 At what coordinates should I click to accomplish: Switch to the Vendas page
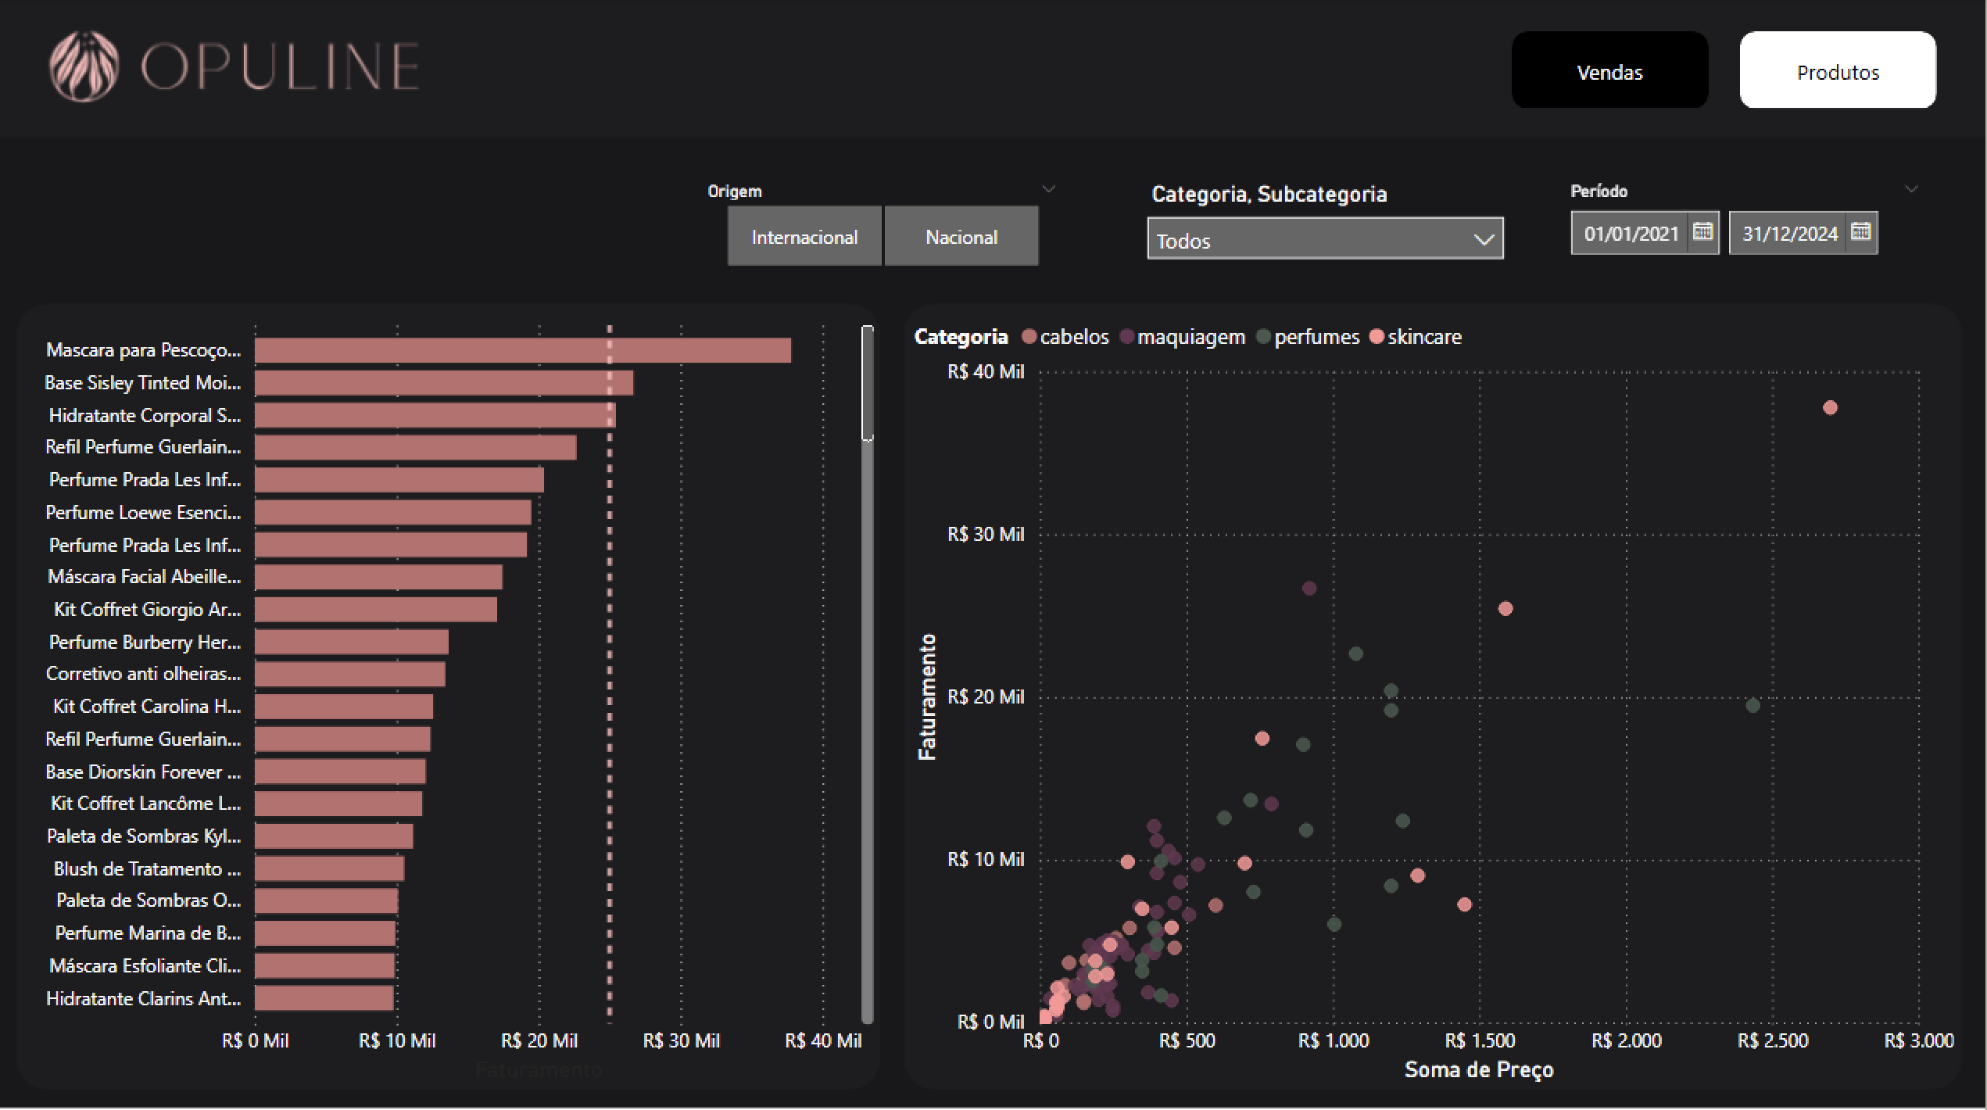coord(1609,71)
